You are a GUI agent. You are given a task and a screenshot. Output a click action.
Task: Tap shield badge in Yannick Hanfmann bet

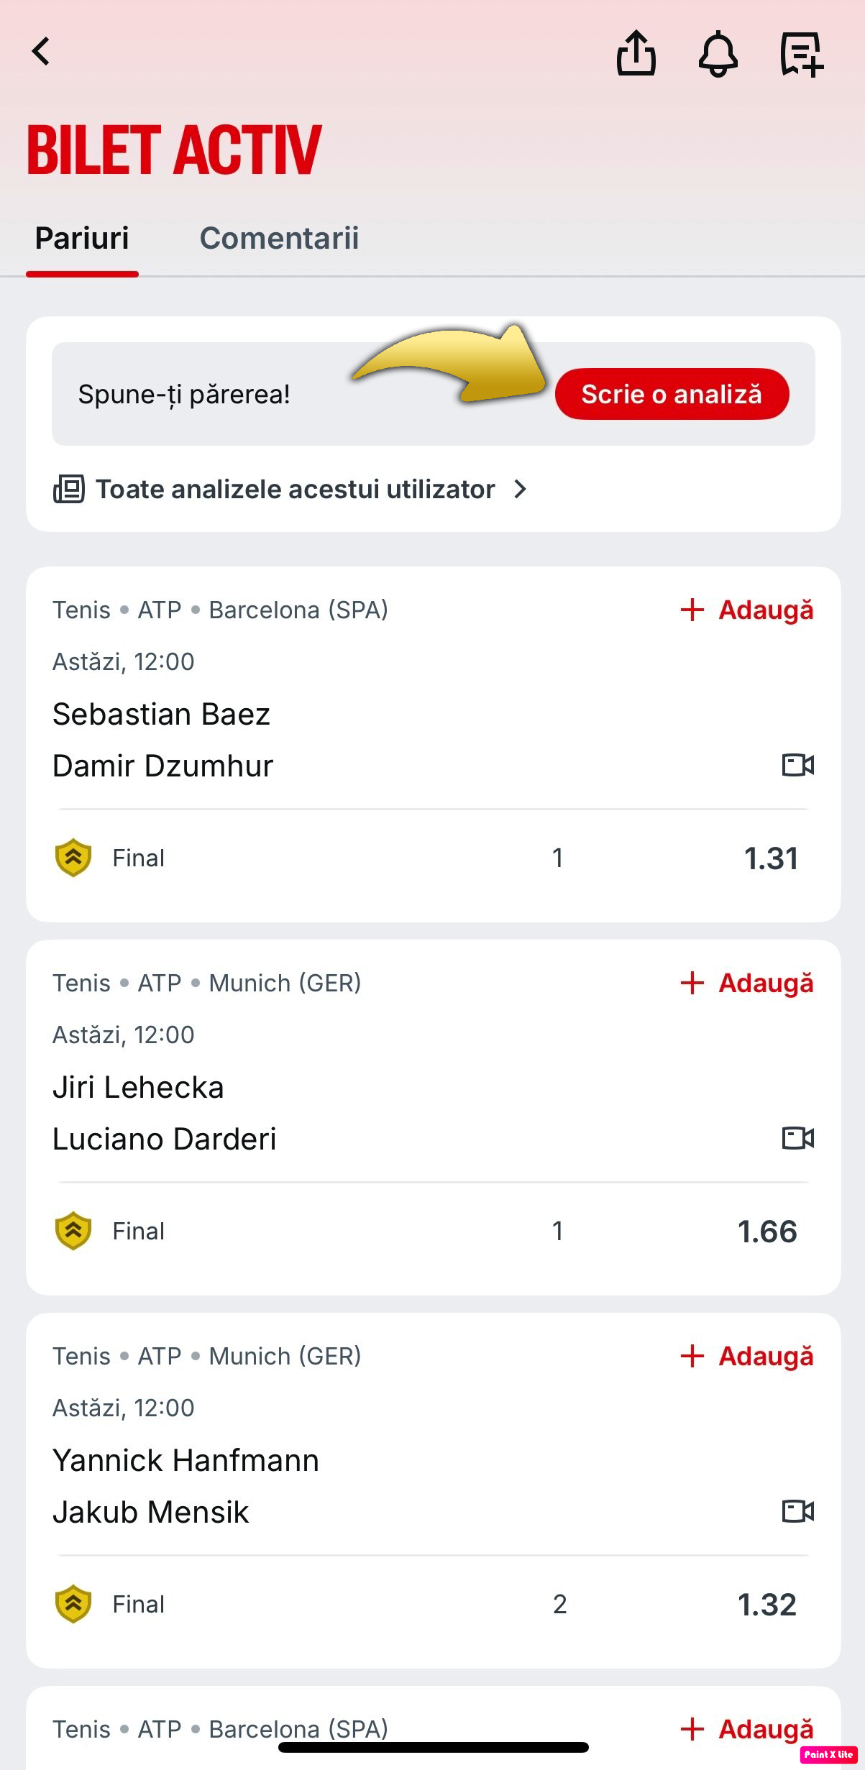point(73,1604)
